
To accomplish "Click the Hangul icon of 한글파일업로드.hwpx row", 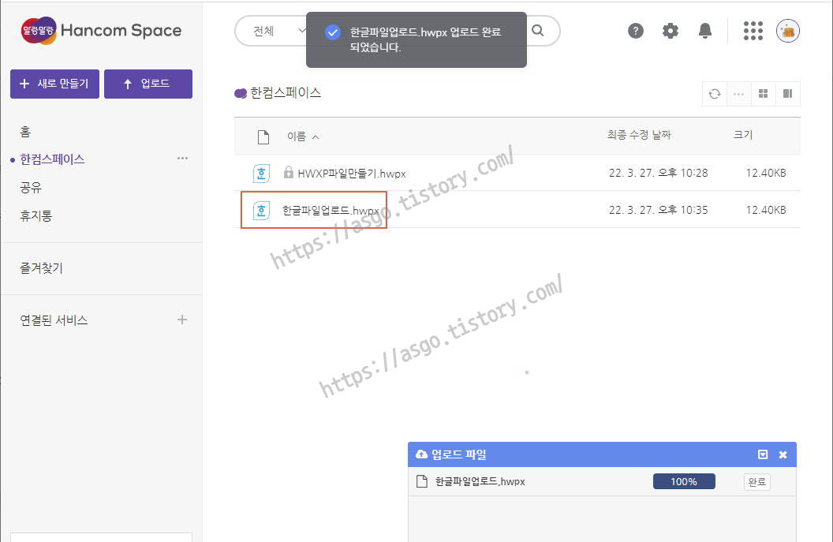I will [261, 211].
